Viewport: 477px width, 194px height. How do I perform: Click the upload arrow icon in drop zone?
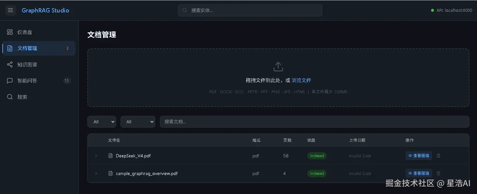278,66
